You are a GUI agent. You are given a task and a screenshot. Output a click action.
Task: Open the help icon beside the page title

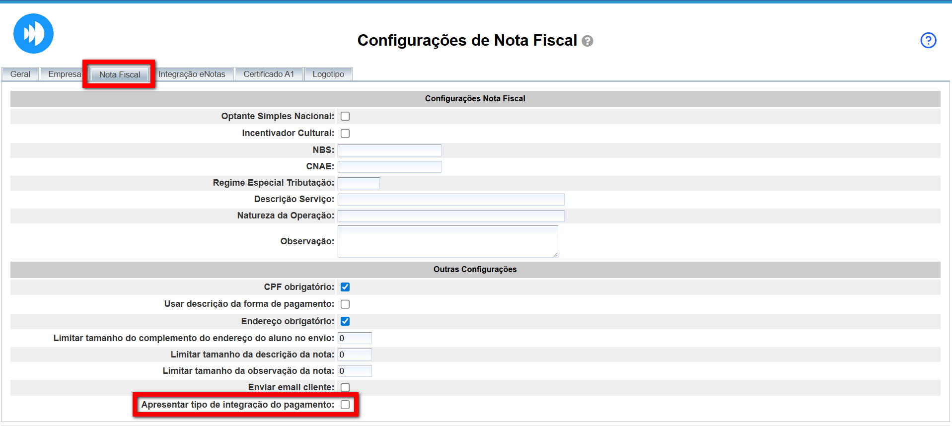click(x=587, y=41)
